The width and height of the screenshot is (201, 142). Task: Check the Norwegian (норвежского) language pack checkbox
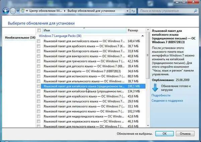39,121
